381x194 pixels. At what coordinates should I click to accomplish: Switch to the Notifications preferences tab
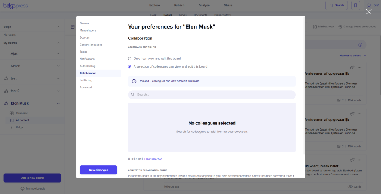(87, 59)
